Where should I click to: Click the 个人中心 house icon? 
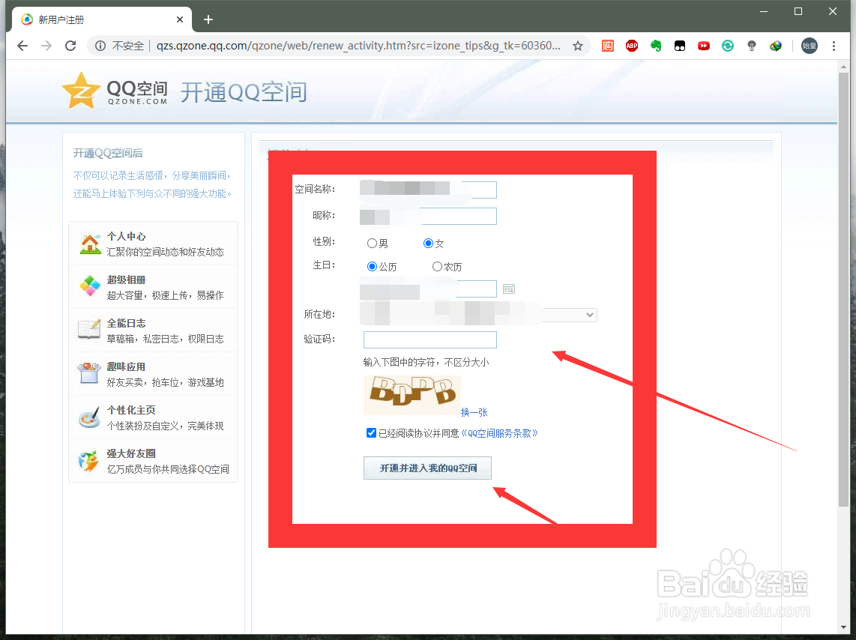pos(90,244)
